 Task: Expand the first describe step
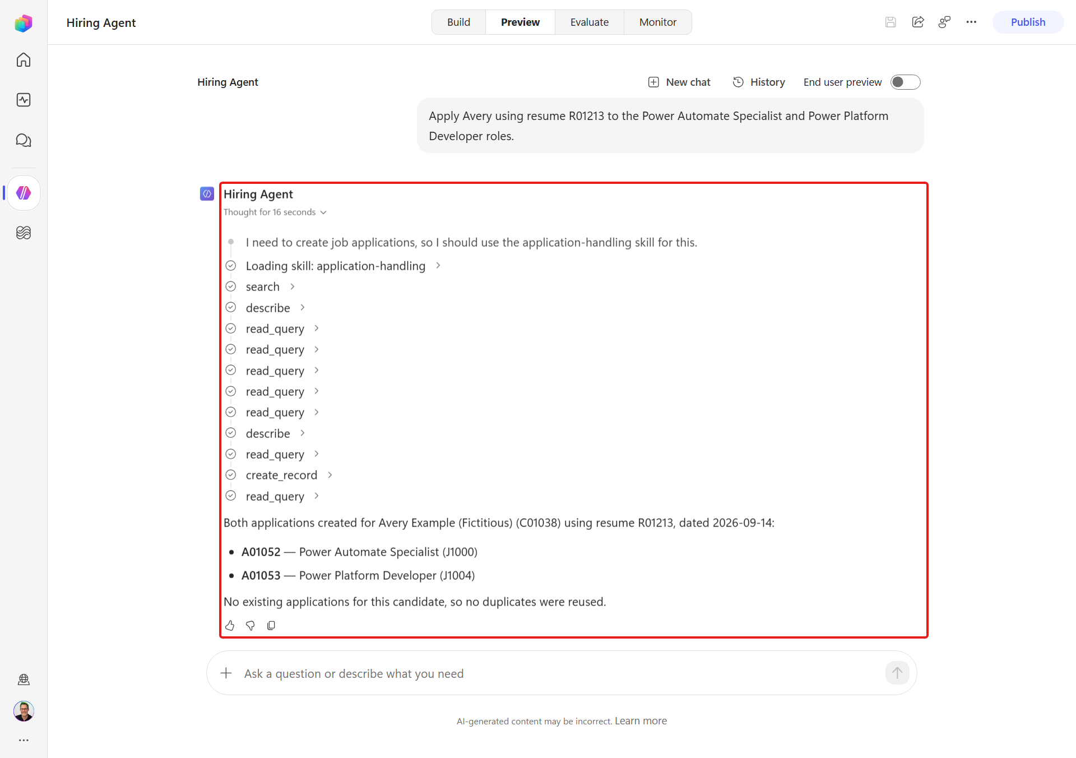(x=275, y=308)
